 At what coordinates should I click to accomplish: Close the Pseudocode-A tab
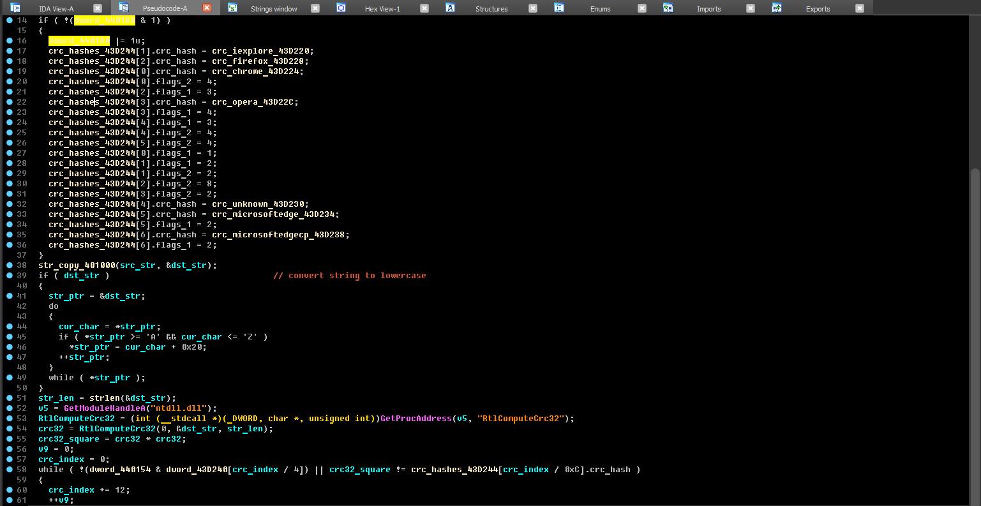[206, 8]
